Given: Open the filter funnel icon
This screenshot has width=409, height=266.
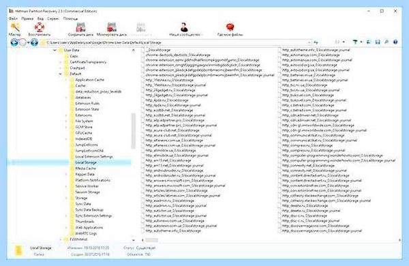Looking at the screenshot, I should click(355, 42).
